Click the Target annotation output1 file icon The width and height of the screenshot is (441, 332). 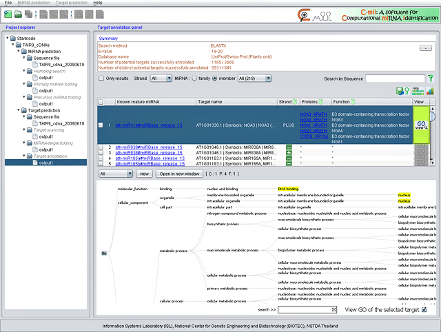coord(35,163)
